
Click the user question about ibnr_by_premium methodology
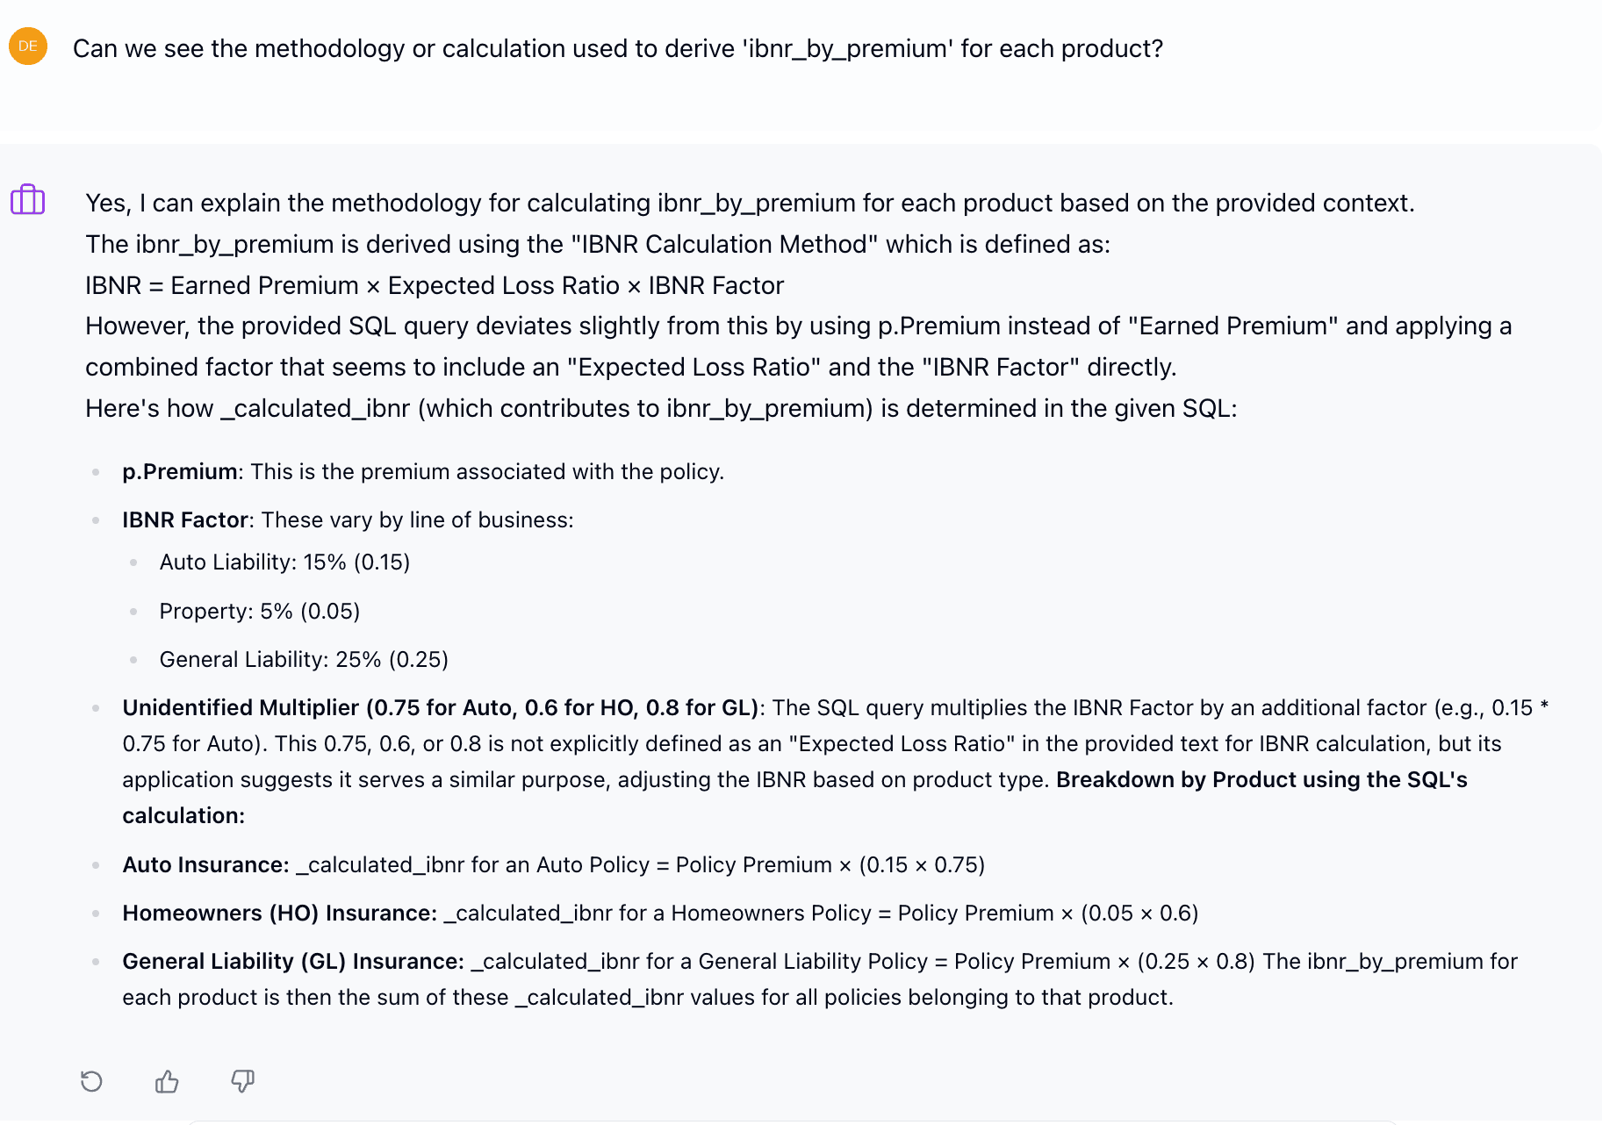[x=617, y=48]
